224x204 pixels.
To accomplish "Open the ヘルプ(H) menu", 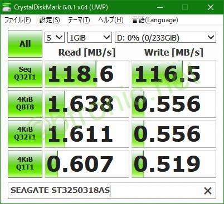I will [x=111, y=20].
